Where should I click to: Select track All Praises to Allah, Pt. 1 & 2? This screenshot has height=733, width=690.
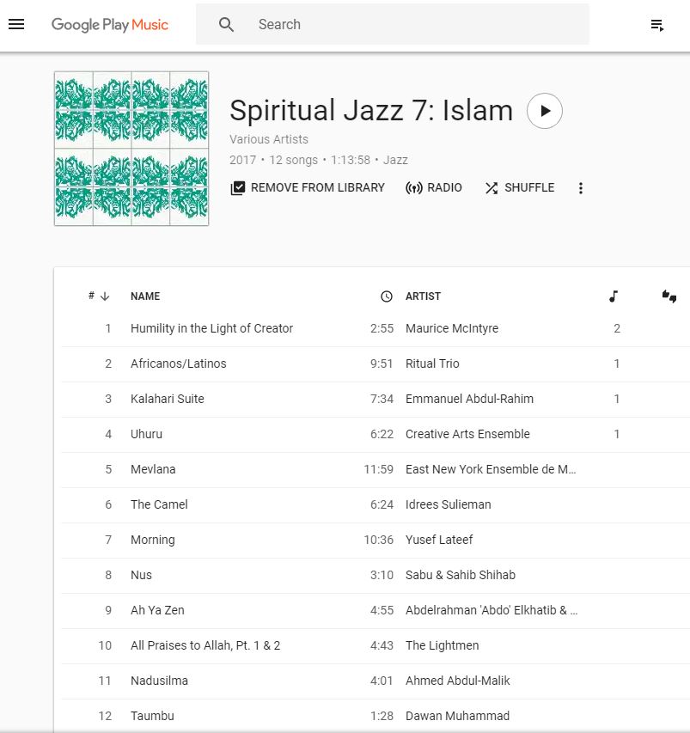pyautogui.click(x=205, y=645)
